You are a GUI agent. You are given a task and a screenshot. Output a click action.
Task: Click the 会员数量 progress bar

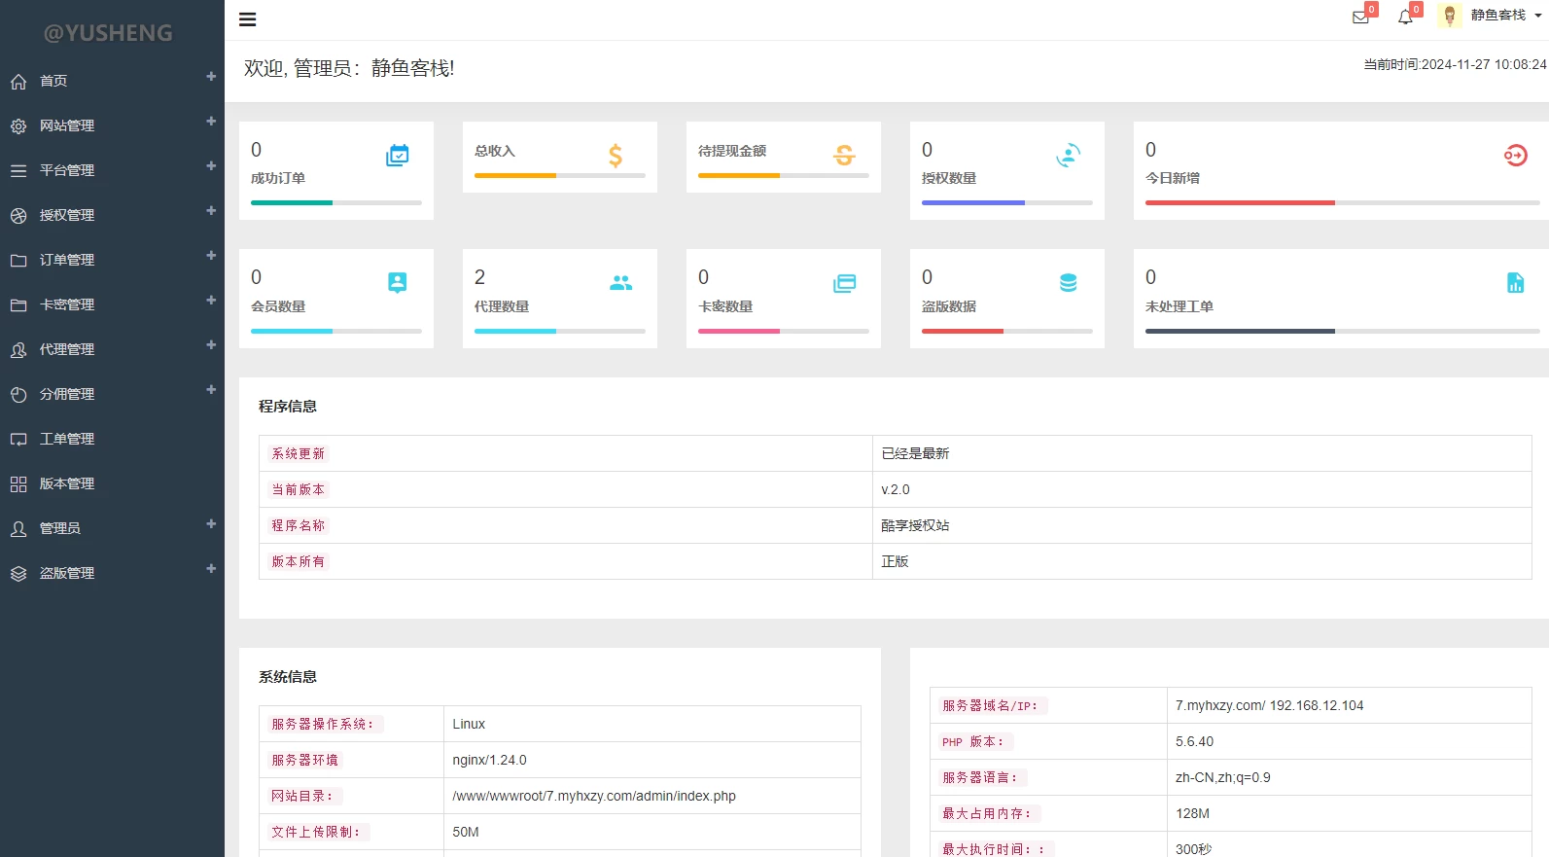pos(335,331)
